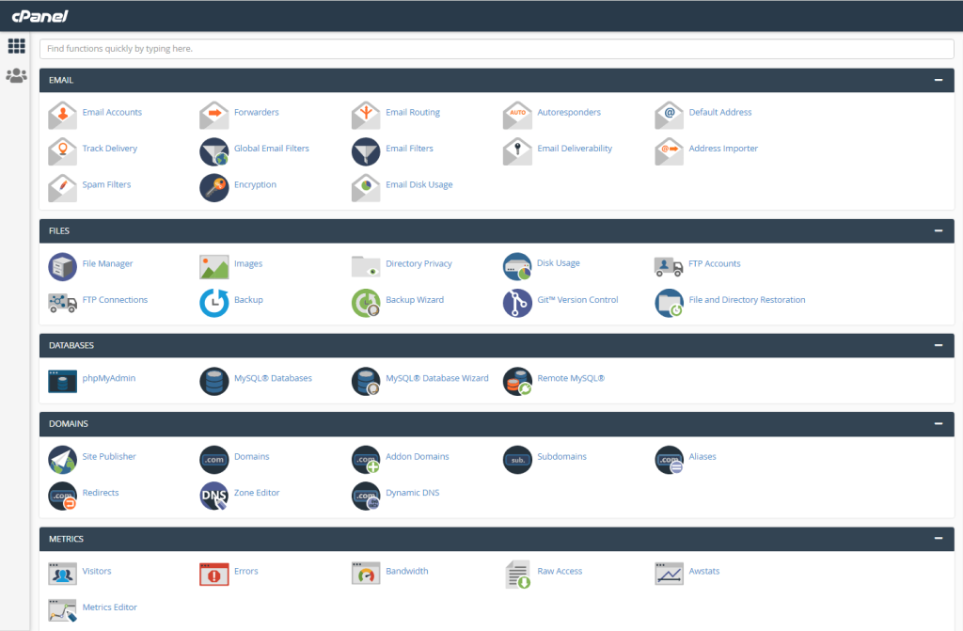Focus the find functions search box
963x631 pixels.
click(497, 49)
